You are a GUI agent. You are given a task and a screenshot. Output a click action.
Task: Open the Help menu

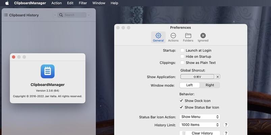click(114, 3)
